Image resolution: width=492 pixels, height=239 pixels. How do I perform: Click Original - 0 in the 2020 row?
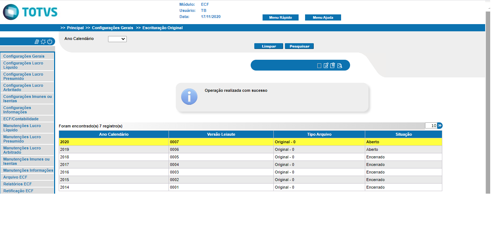[285, 142]
